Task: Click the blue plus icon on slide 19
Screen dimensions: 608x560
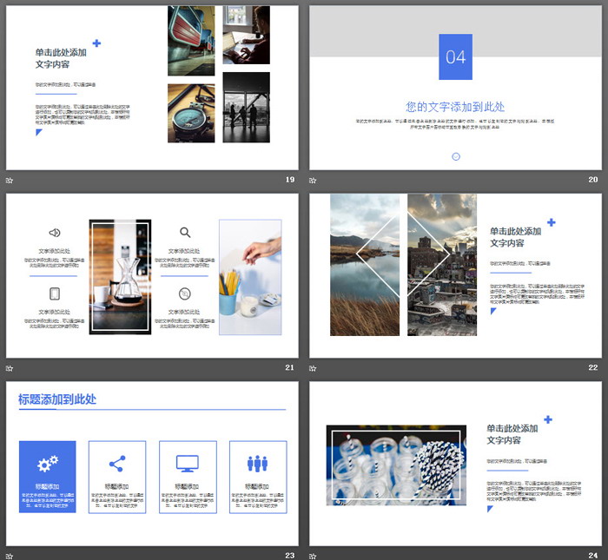Action: click(x=96, y=43)
